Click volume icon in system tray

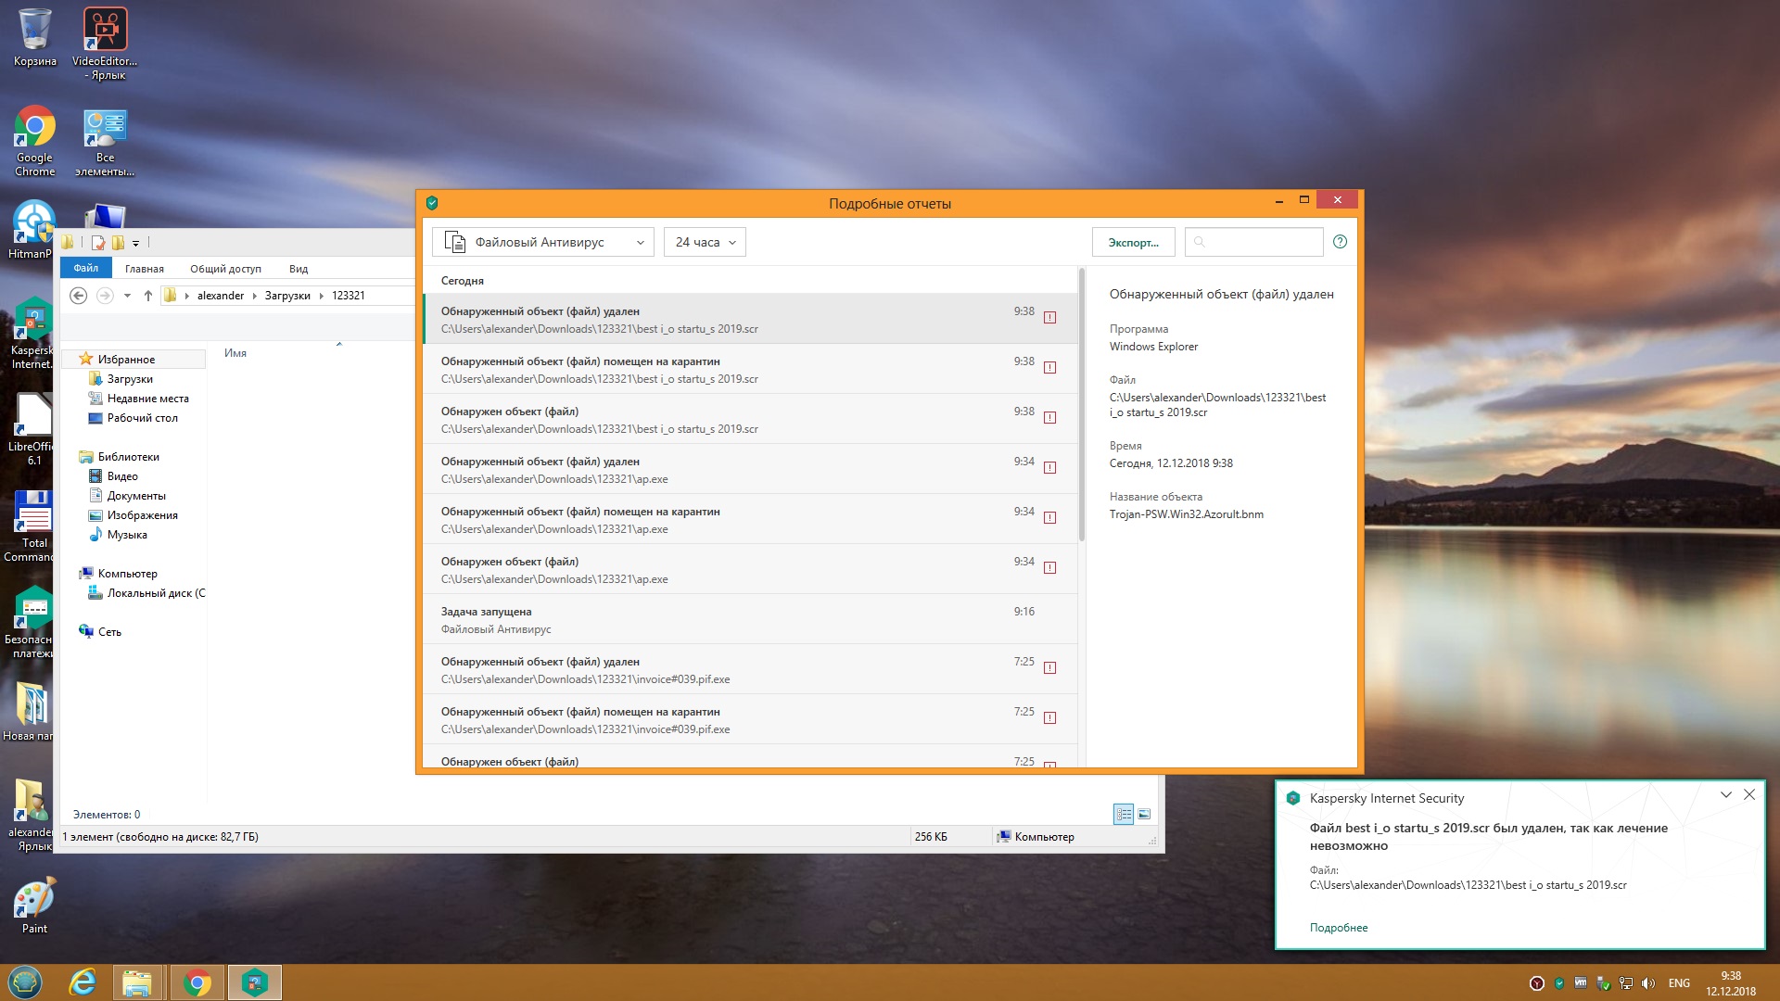1648,983
